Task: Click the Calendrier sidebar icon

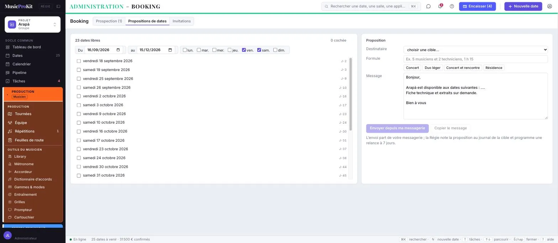Action: (x=7, y=64)
